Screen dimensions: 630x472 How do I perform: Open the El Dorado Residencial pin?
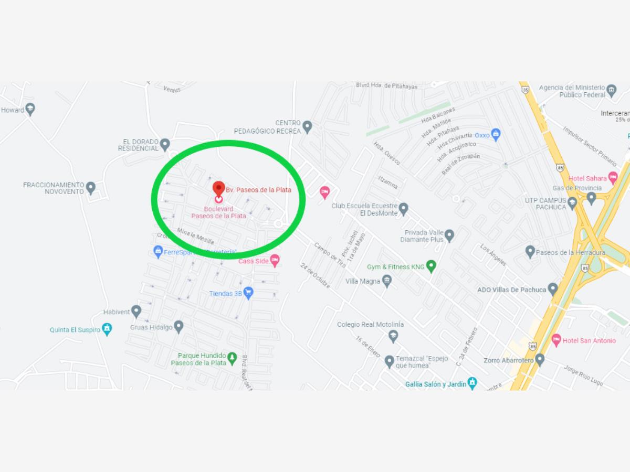tap(165, 144)
